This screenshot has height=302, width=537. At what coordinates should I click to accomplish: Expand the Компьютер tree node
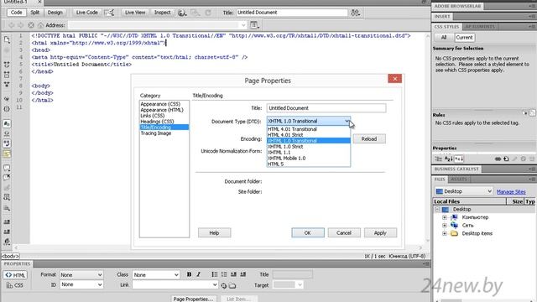[444, 217]
